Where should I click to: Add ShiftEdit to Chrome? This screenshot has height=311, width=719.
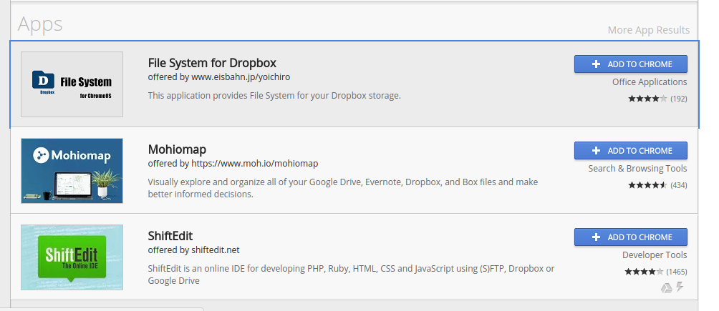630,237
